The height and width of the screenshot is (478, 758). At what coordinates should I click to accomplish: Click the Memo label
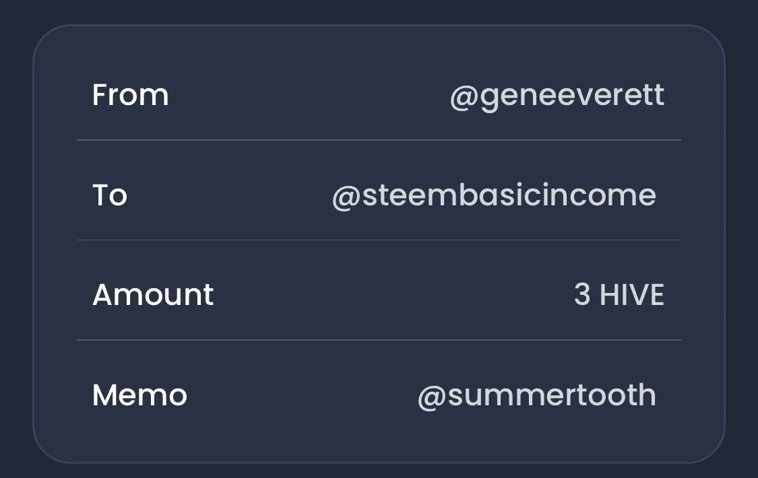click(x=139, y=395)
